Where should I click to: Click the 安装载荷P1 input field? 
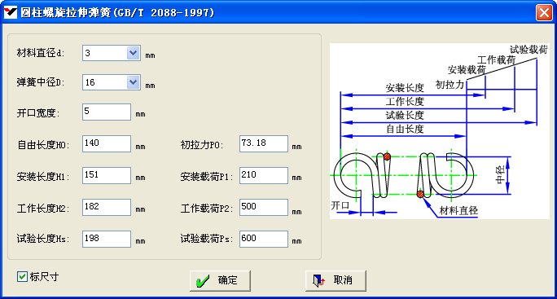264,176
